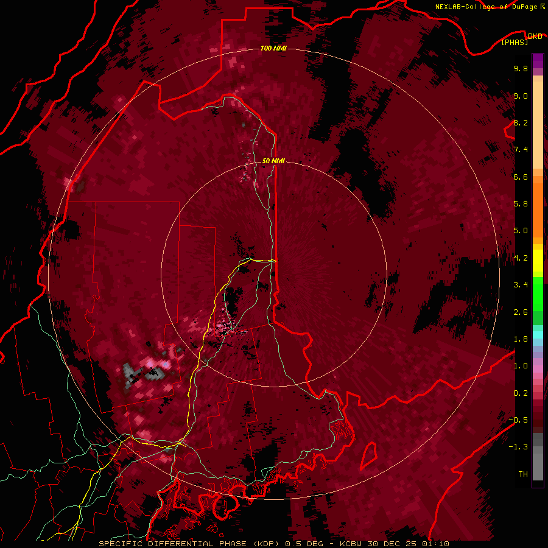Click the 6.6 scale value

point(521,177)
